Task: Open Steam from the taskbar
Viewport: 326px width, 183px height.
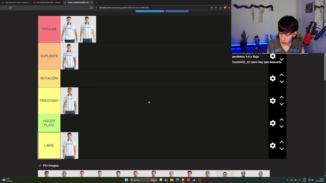Action: coord(194,180)
